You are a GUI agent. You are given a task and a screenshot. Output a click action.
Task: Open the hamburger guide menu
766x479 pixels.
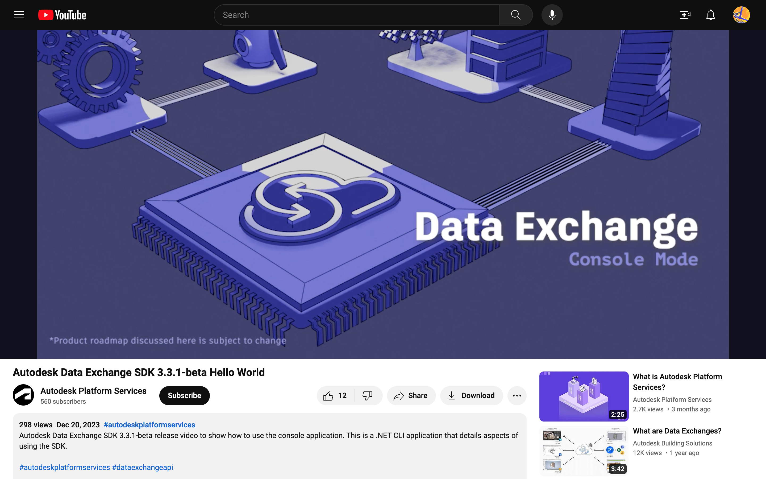[x=19, y=15]
